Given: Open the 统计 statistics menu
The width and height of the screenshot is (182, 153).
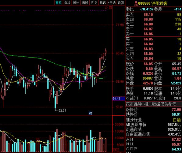Looking at the screenshot, I should click(x=76, y=2).
